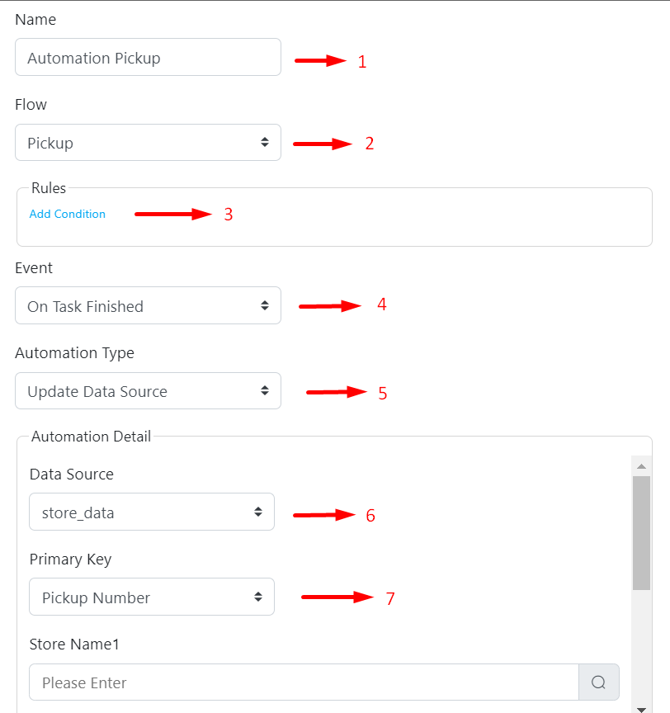Click the search magnifier icon beside Store Name1
The height and width of the screenshot is (713, 670).
(x=599, y=682)
